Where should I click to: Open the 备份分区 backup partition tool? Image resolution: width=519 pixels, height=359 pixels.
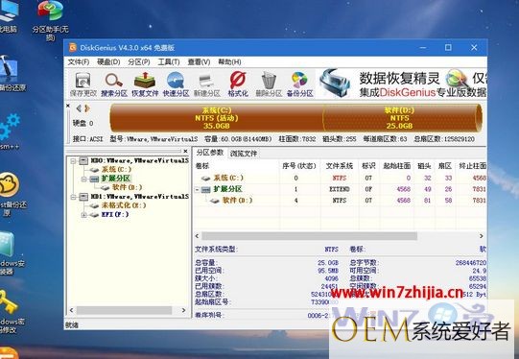[299, 84]
